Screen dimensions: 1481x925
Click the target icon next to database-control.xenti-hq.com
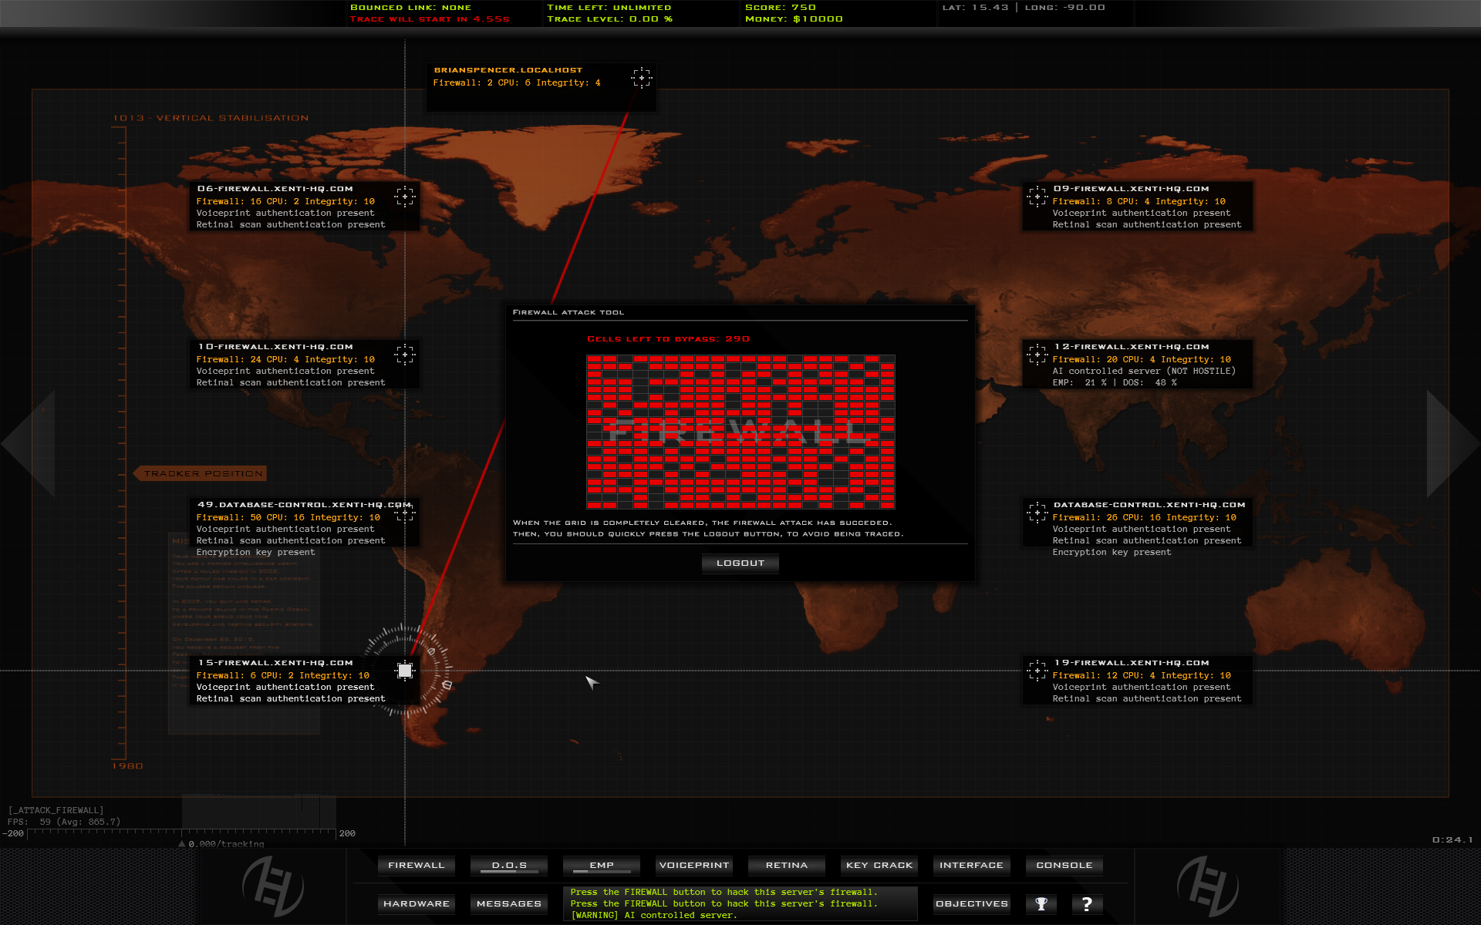[1036, 513]
